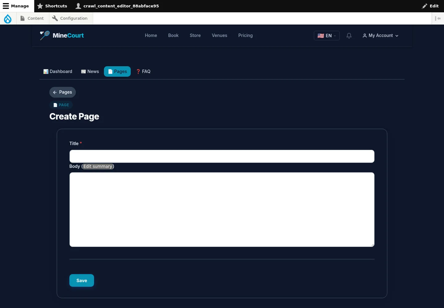Open the Venues nav link

(x=220, y=35)
